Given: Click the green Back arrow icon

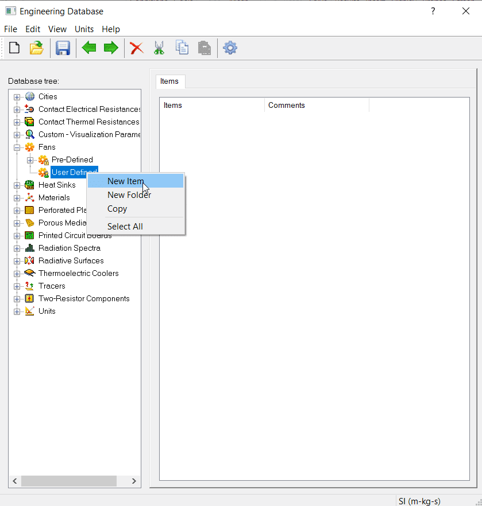Looking at the screenshot, I should [x=89, y=48].
